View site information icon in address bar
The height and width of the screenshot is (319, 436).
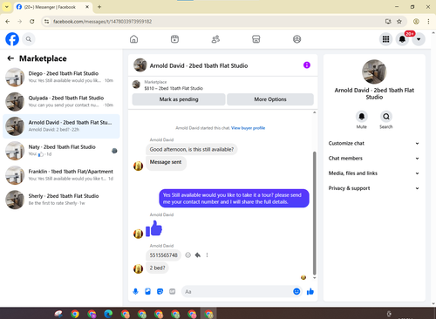pos(46,22)
